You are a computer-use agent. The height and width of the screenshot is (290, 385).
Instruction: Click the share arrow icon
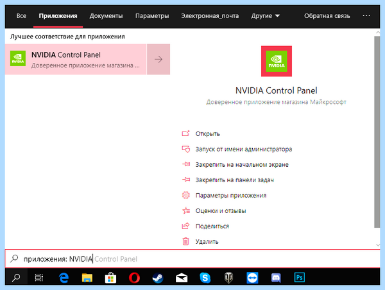pyautogui.click(x=185, y=226)
